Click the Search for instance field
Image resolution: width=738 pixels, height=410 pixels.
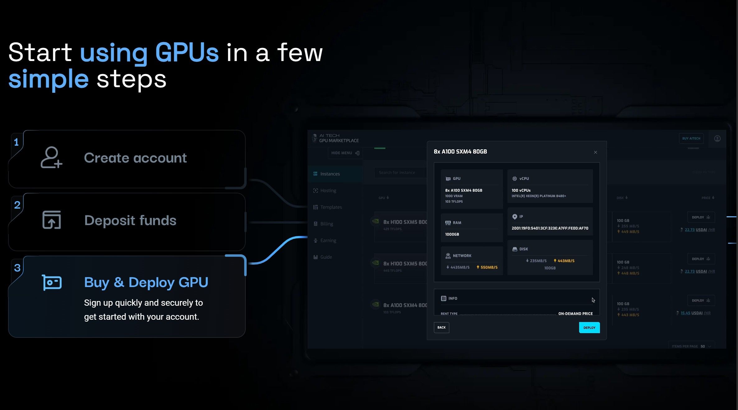point(400,173)
